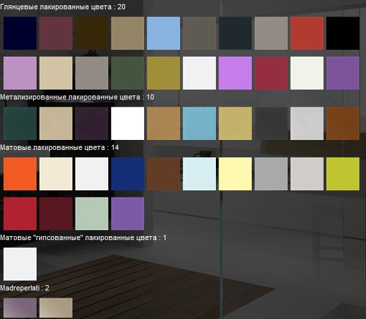
Task: Select the light blue glossy lacquer swatch
Action: (x=163, y=33)
